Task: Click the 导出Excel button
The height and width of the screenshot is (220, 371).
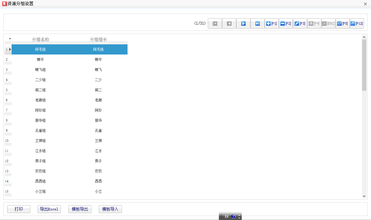Action: 49,209
